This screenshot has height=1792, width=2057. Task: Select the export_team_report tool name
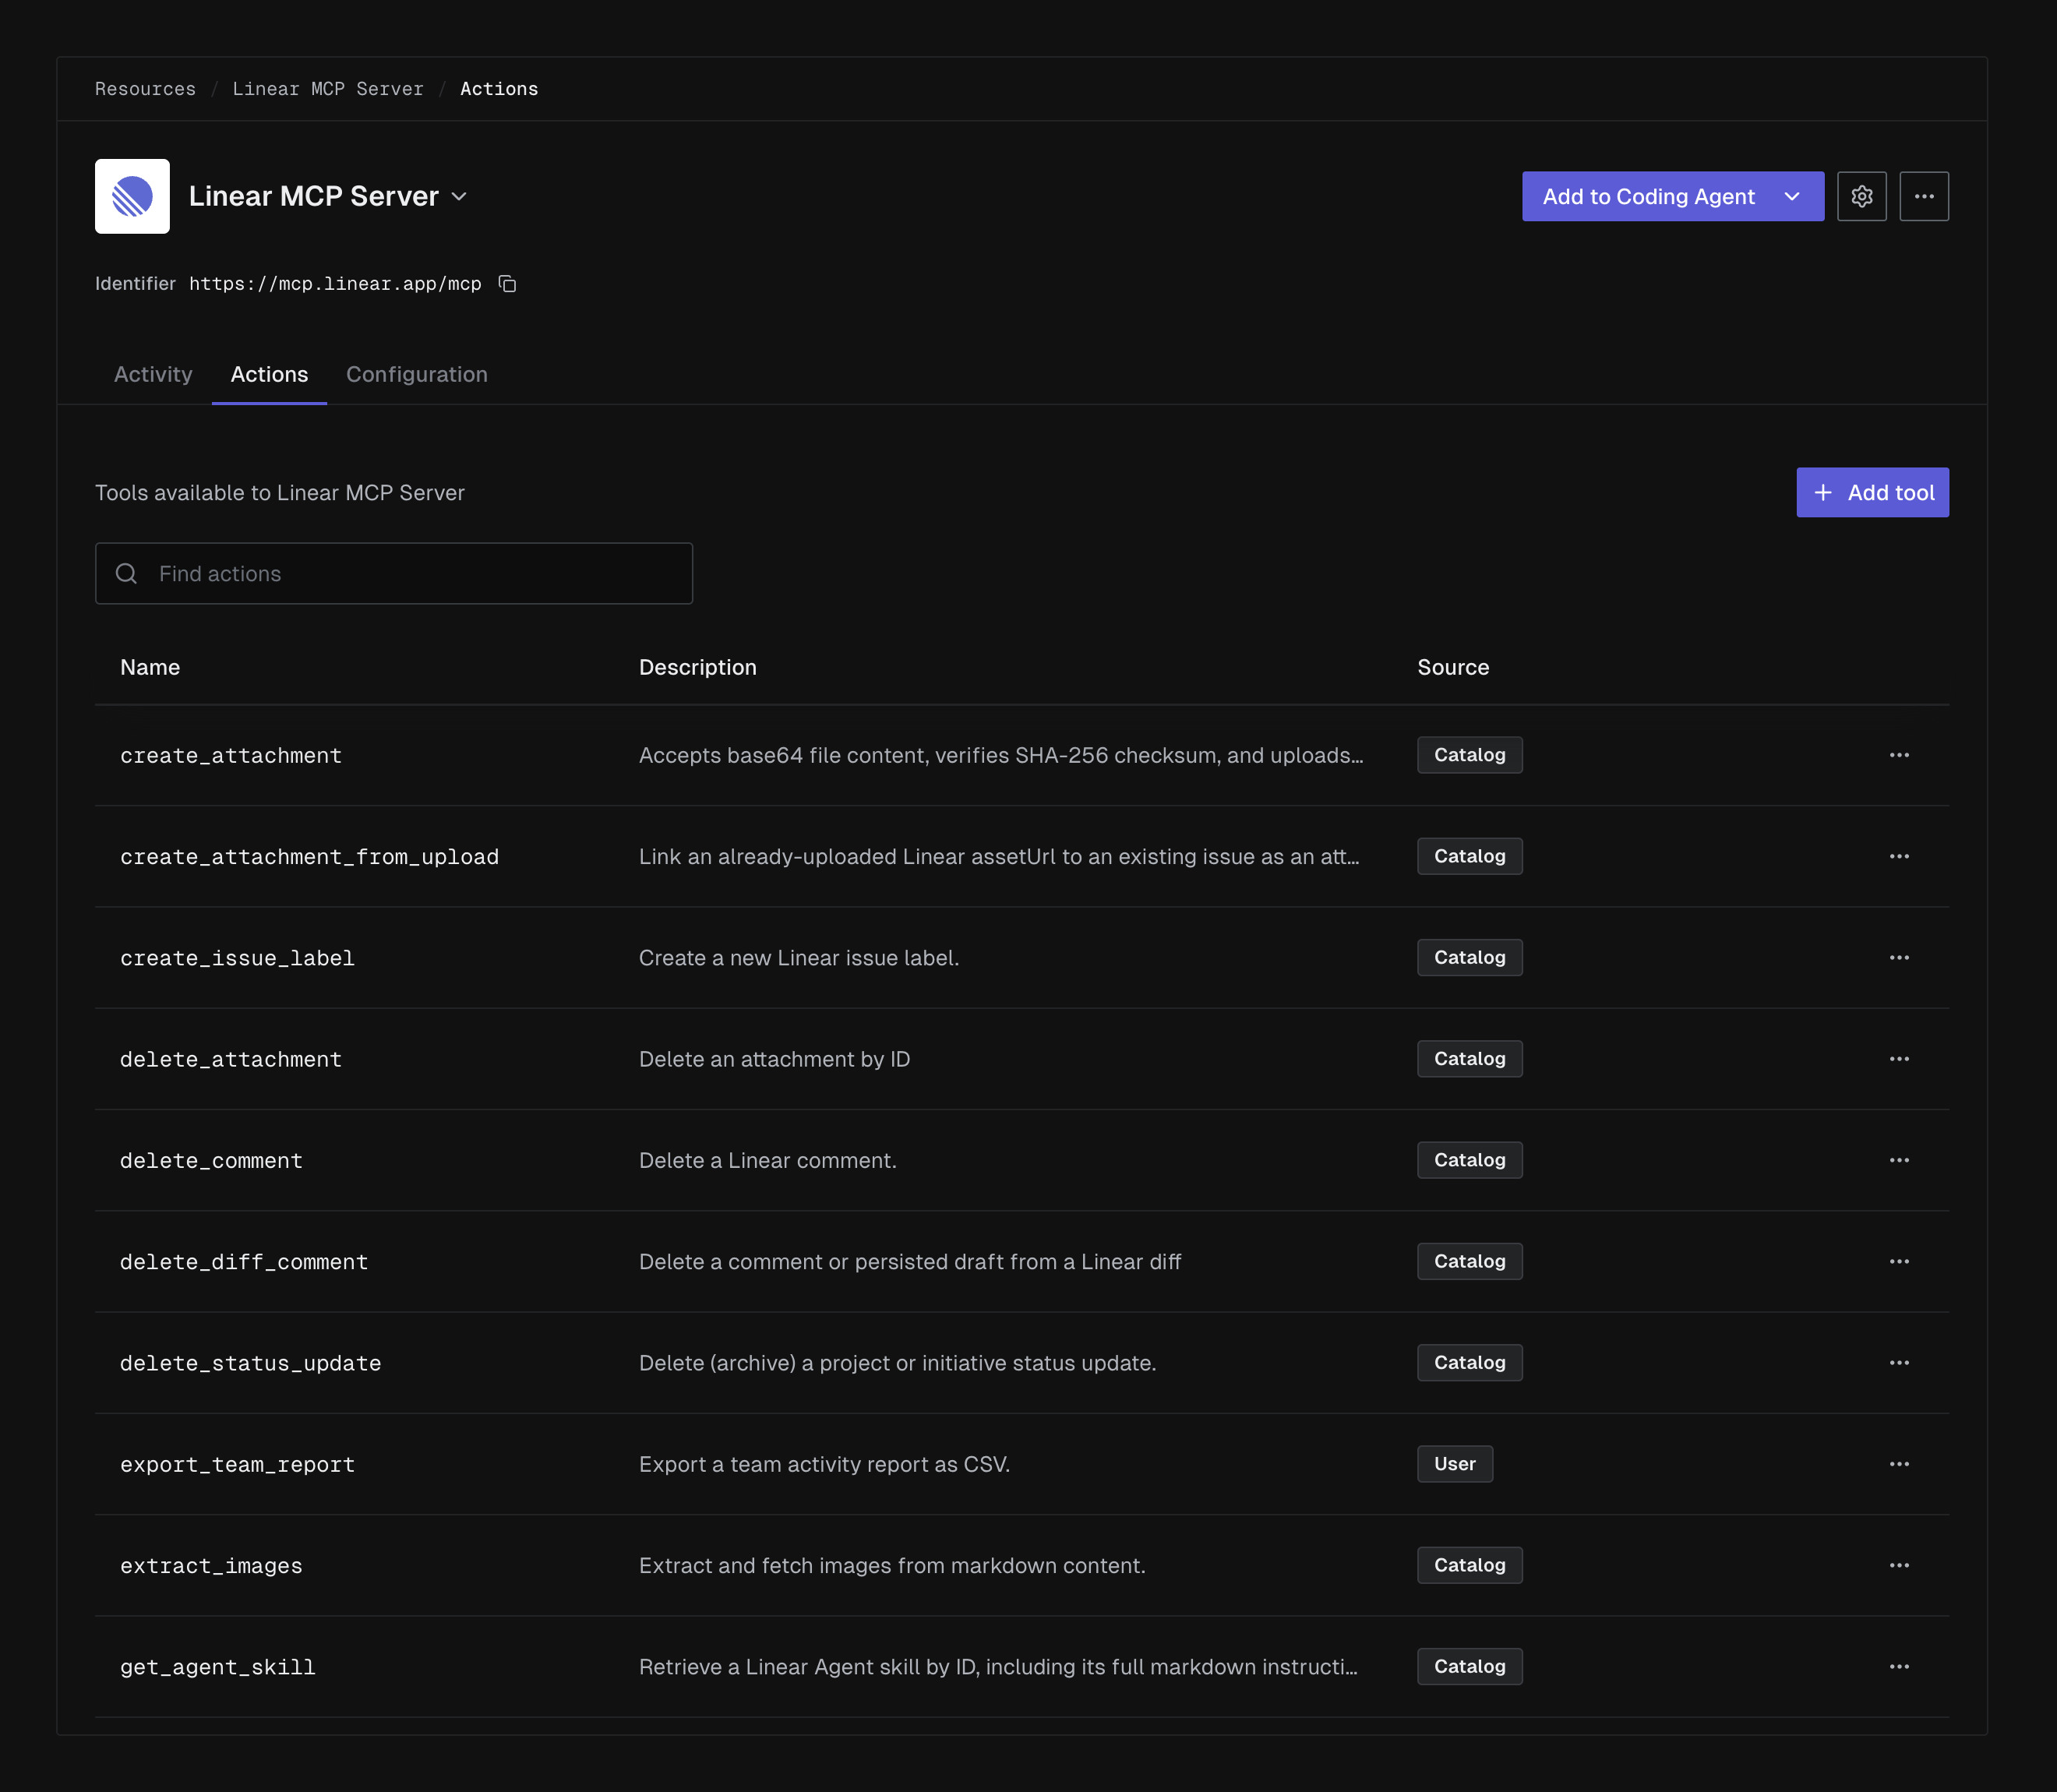pos(237,1465)
